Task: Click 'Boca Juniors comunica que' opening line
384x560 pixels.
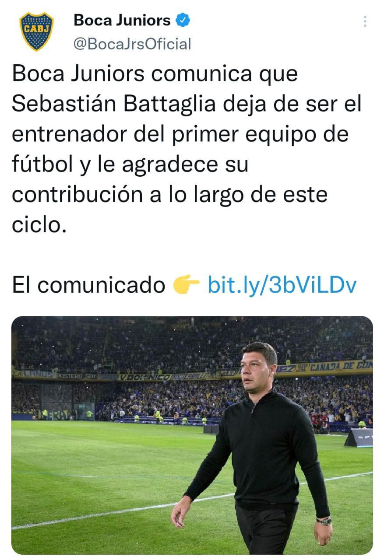Action: point(155,73)
